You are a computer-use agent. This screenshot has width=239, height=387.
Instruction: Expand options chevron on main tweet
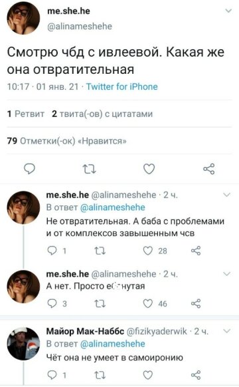tap(229, 11)
